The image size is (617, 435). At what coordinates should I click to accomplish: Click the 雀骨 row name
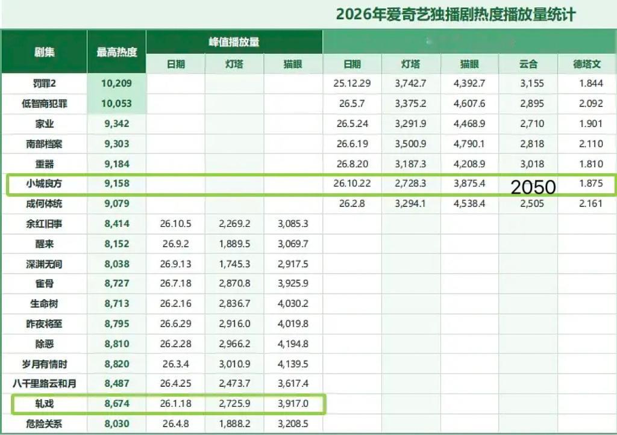44,283
